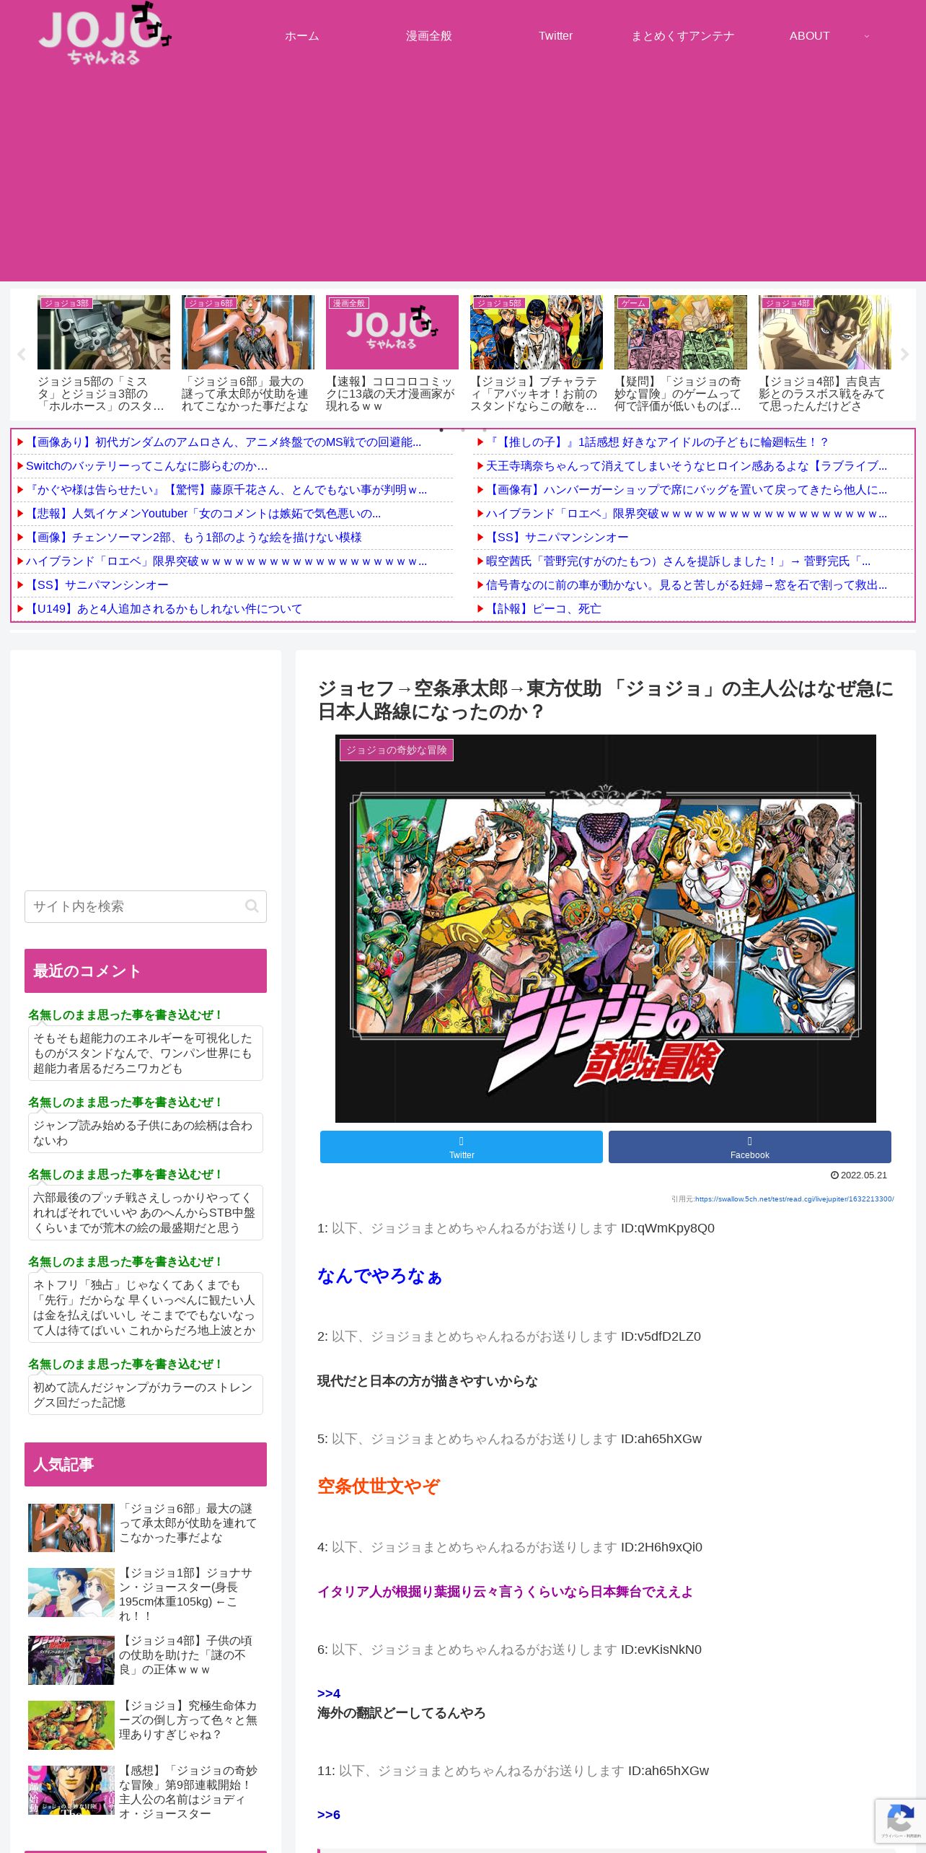Image resolution: width=926 pixels, height=1853 pixels.
Task: Open popular article 謎の不良の正体
Action: click(x=146, y=1660)
